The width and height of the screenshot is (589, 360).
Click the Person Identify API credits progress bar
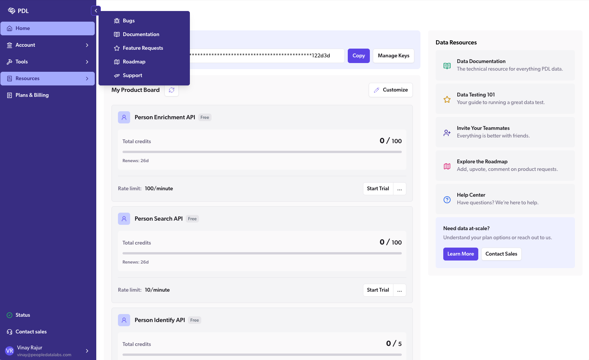pos(262,355)
